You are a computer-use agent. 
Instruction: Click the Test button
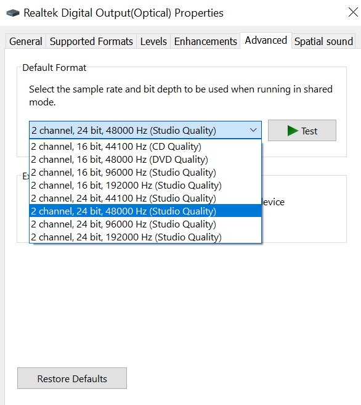[x=302, y=131]
